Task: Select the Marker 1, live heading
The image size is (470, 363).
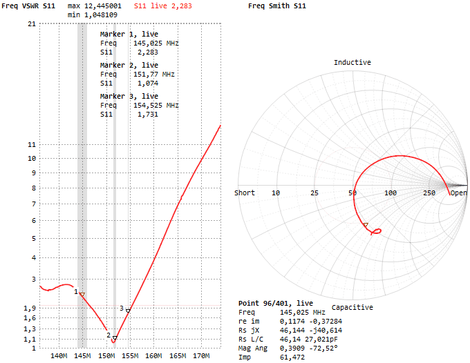Action: tap(129, 34)
